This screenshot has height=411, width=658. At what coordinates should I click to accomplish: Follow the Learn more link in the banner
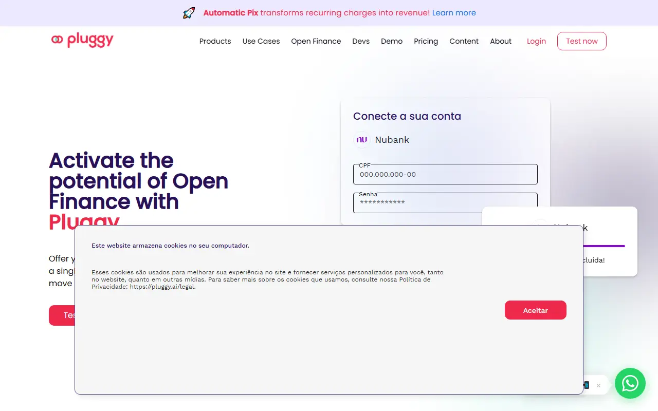454,13
